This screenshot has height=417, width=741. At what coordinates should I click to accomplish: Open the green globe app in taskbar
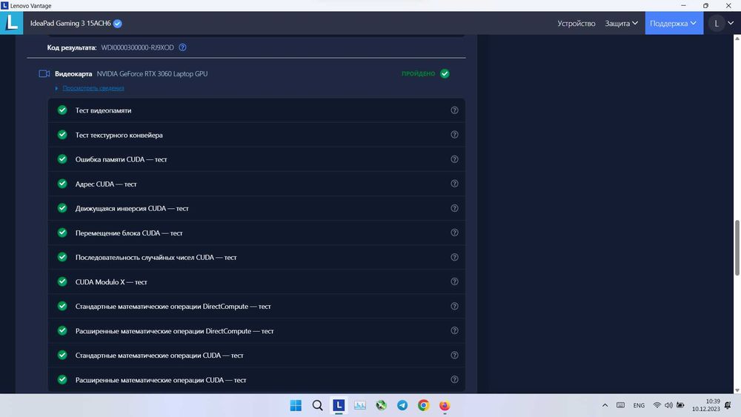pos(381,405)
